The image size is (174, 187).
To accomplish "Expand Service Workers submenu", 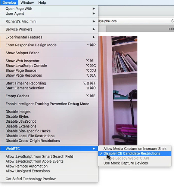I will [49, 29].
